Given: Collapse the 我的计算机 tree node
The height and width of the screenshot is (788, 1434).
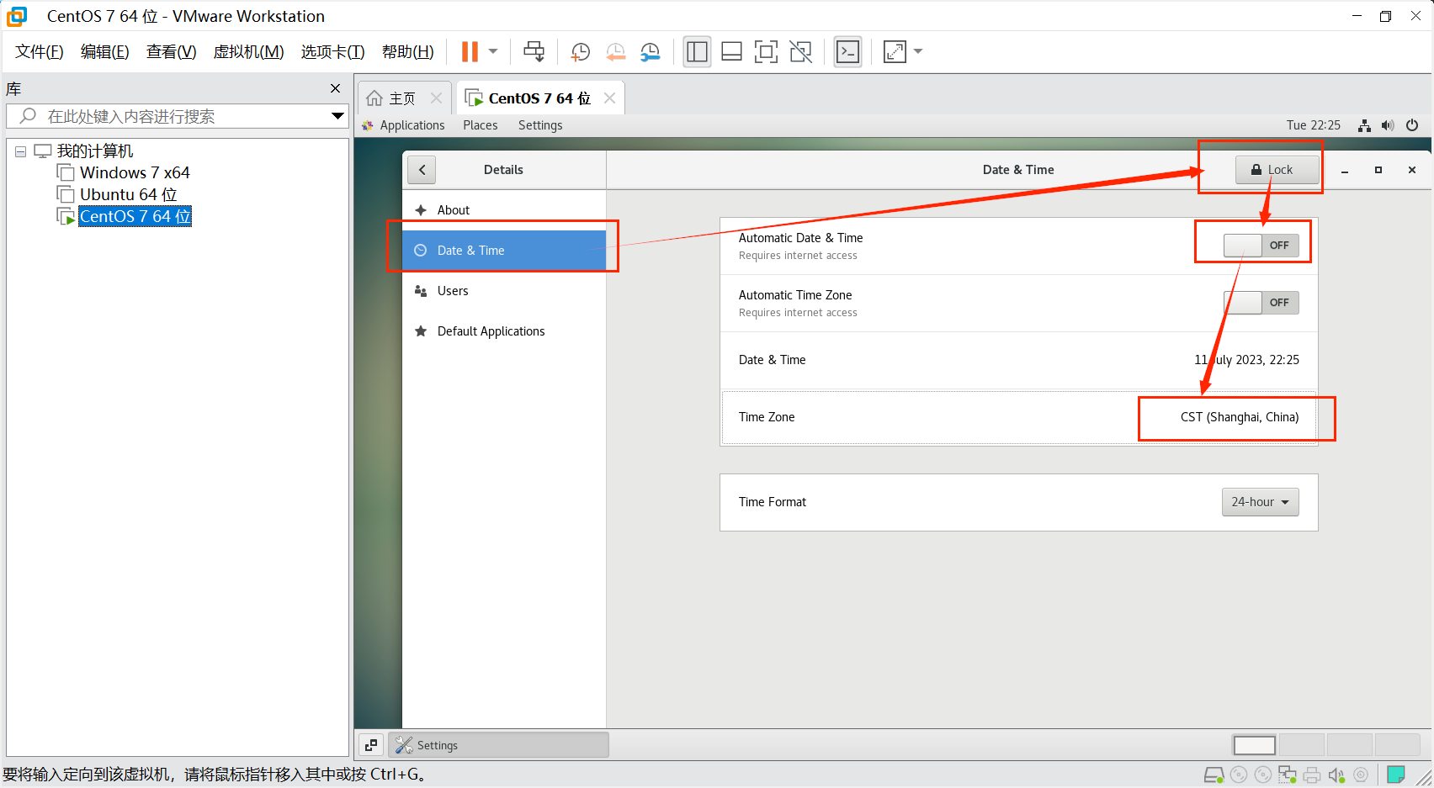Looking at the screenshot, I should pos(20,151).
